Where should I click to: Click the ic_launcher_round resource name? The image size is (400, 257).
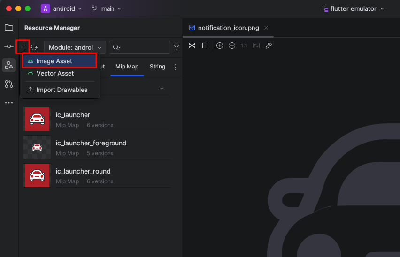click(x=83, y=171)
